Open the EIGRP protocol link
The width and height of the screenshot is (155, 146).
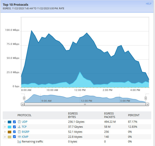pyautogui.click(x=26, y=132)
